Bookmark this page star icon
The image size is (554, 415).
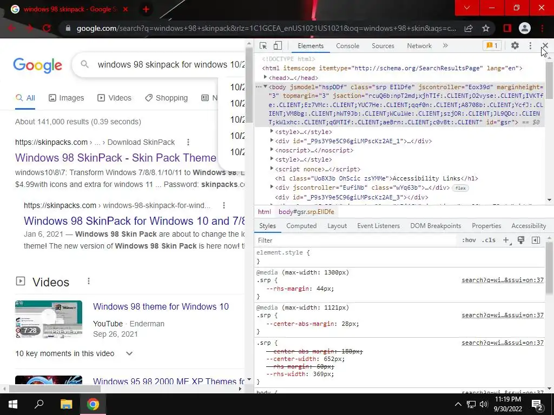tap(486, 28)
